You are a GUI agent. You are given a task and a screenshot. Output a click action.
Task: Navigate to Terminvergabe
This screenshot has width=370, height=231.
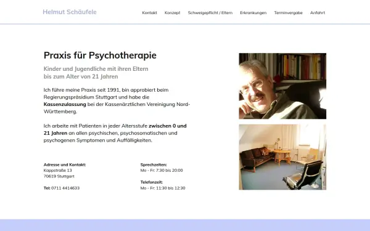tap(289, 13)
